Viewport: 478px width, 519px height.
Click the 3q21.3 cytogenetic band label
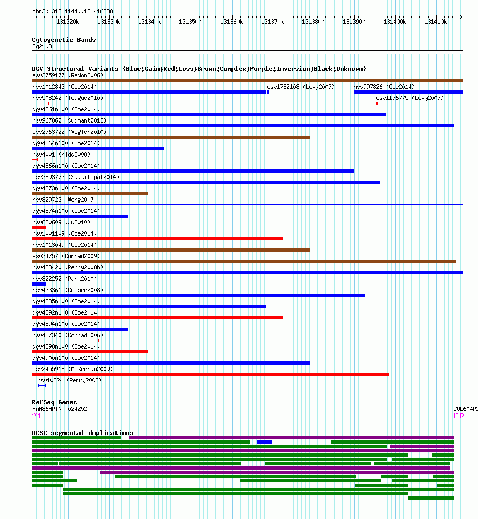click(42, 46)
